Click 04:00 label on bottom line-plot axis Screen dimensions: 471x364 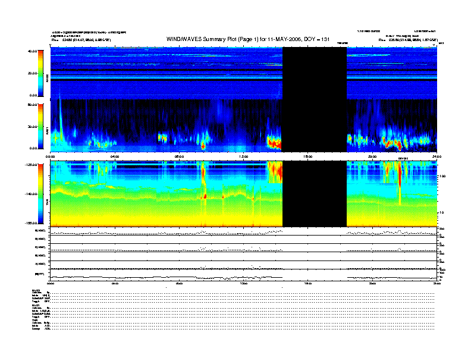click(x=115, y=283)
